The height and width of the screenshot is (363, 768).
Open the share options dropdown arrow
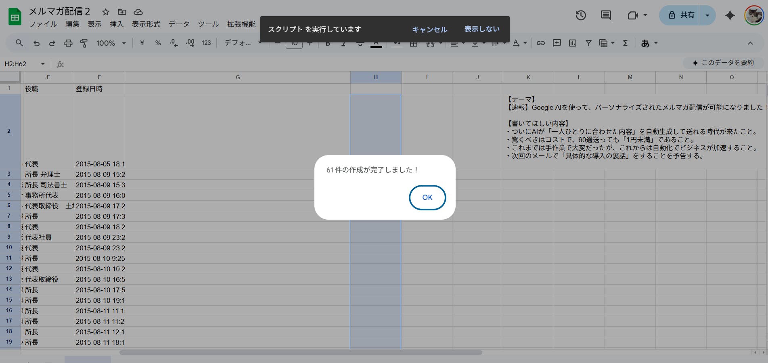tap(707, 15)
